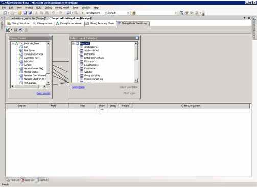Open the Project menu
The height and width of the screenshot is (188, 257).
click(29, 8)
